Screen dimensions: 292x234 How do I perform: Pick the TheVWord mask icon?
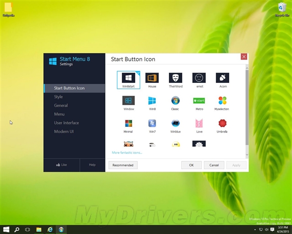pos(175,80)
